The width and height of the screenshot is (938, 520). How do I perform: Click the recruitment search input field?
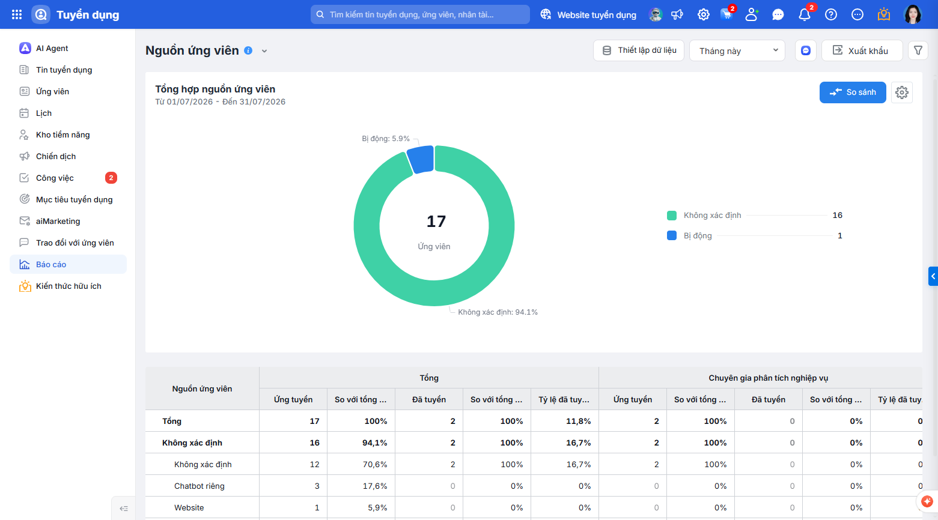(420, 14)
